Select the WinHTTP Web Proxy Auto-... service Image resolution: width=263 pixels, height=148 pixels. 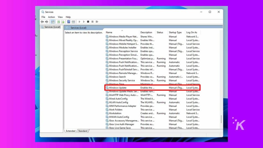click(x=153, y=95)
